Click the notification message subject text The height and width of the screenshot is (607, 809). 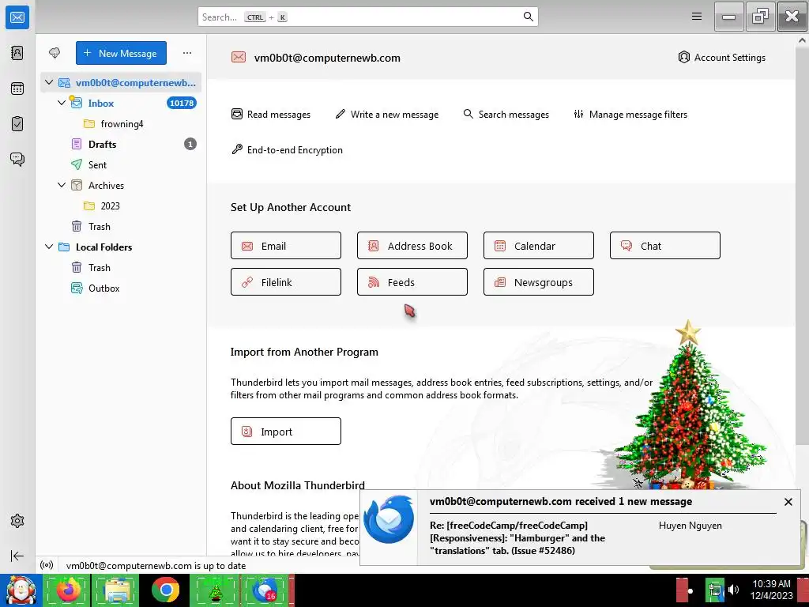point(517,537)
